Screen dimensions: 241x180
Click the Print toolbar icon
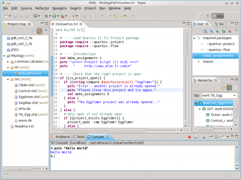pyautogui.click(x=27, y=16)
